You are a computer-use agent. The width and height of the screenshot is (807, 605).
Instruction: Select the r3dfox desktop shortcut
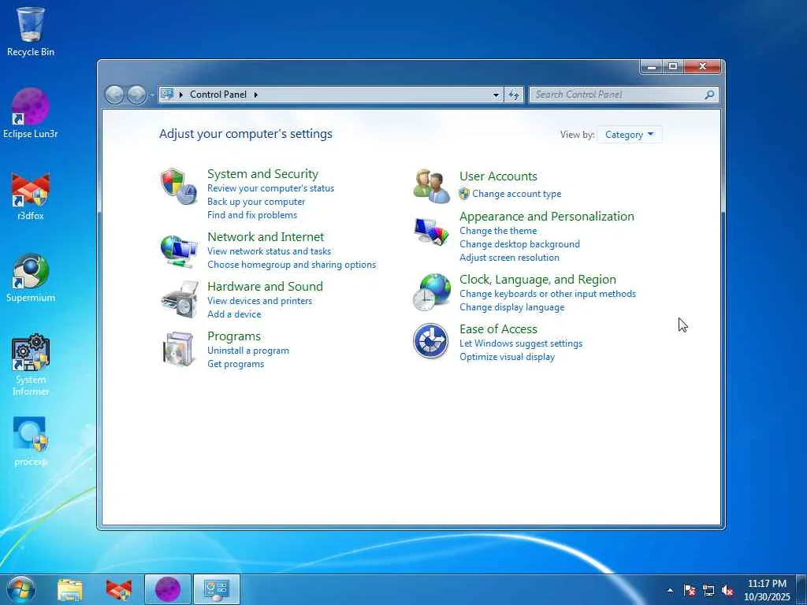pyautogui.click(x=31, y=196)
